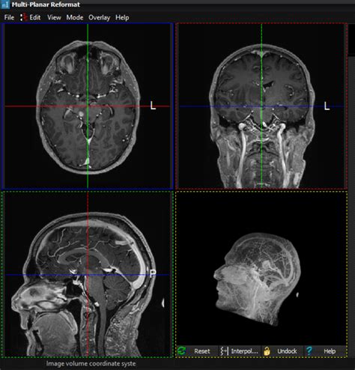Open the Help menu in menu bar

tap(122, 17)
